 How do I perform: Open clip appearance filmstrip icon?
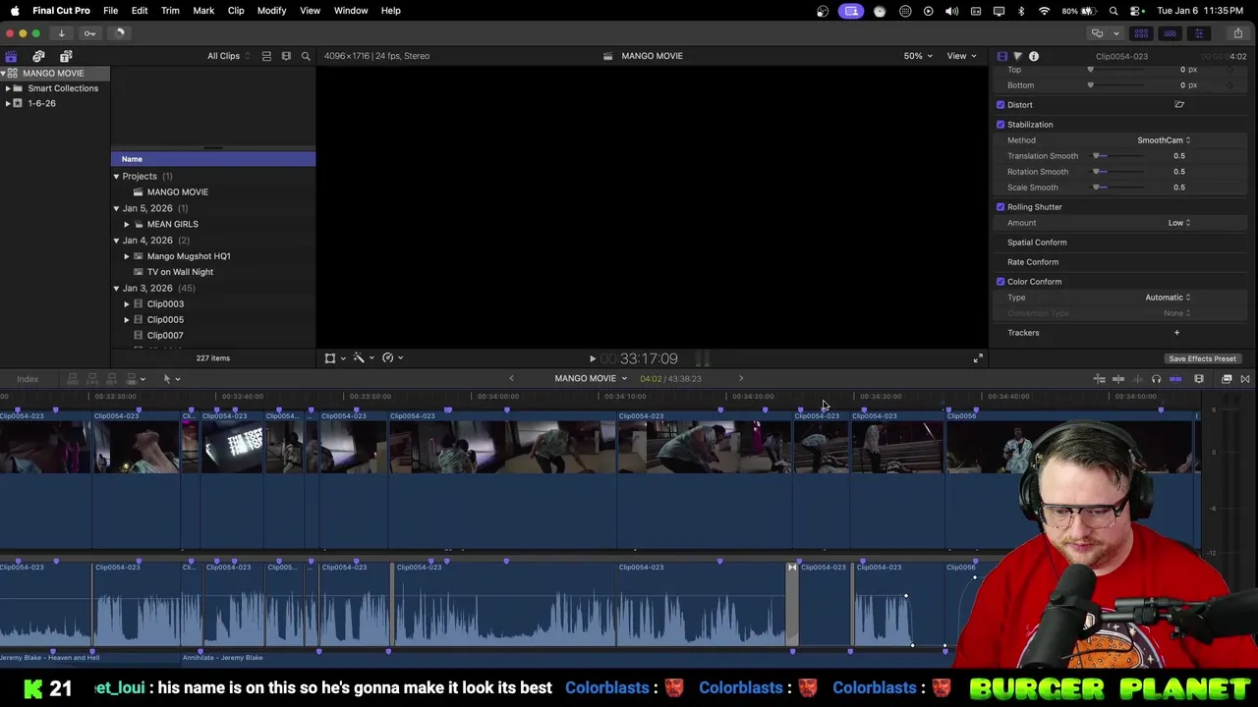[1199, 379]
